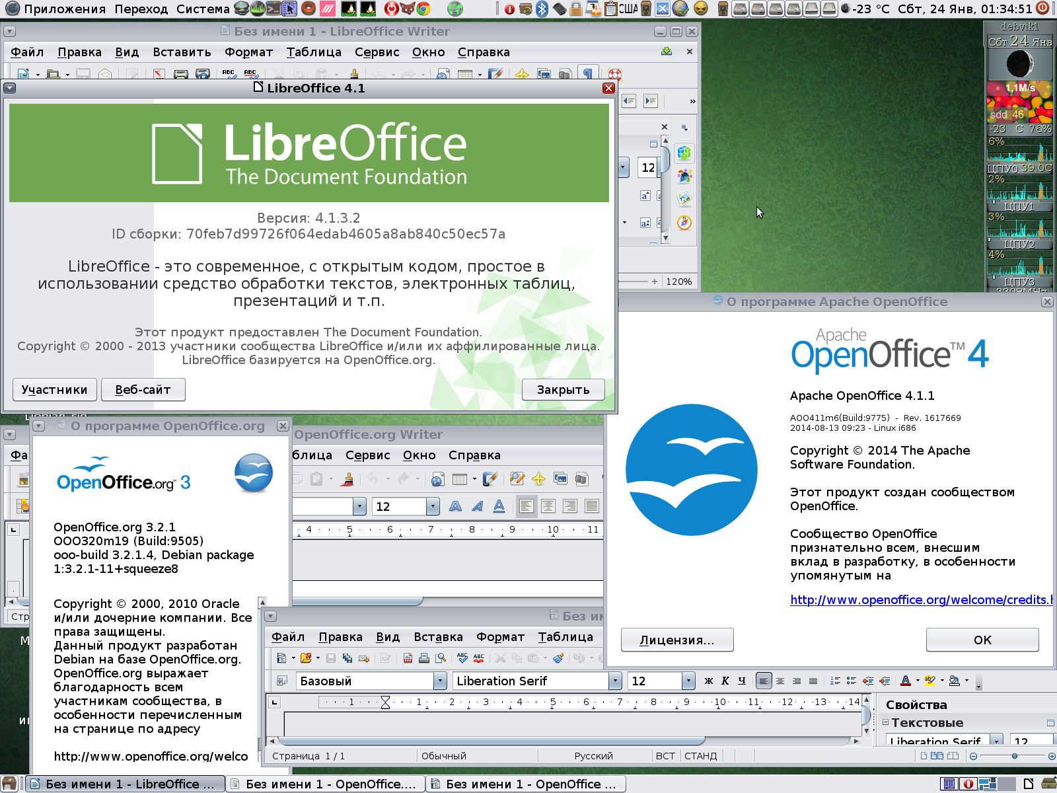Image resolution: width=1057 pixels, height=793 pixels.
Task: Decrease indent in Apache OpenOffice formatting toolbar
Action: (x=868, y=681)
